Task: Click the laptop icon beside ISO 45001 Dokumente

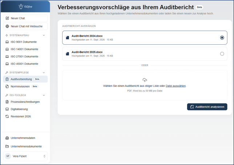Action: tap(7, 64)
